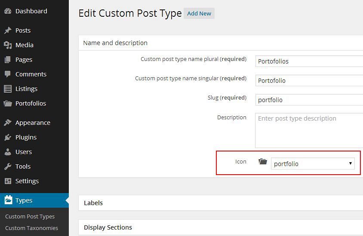Click the Posts pushpin icon
The height and width of the screenshot is (236, 363).
[8, 30]
